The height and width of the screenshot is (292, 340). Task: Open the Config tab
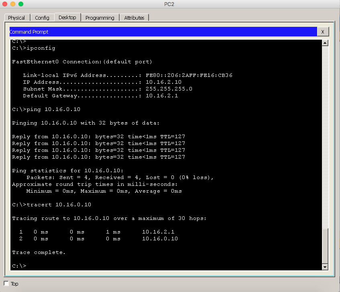tap(42, 18)
